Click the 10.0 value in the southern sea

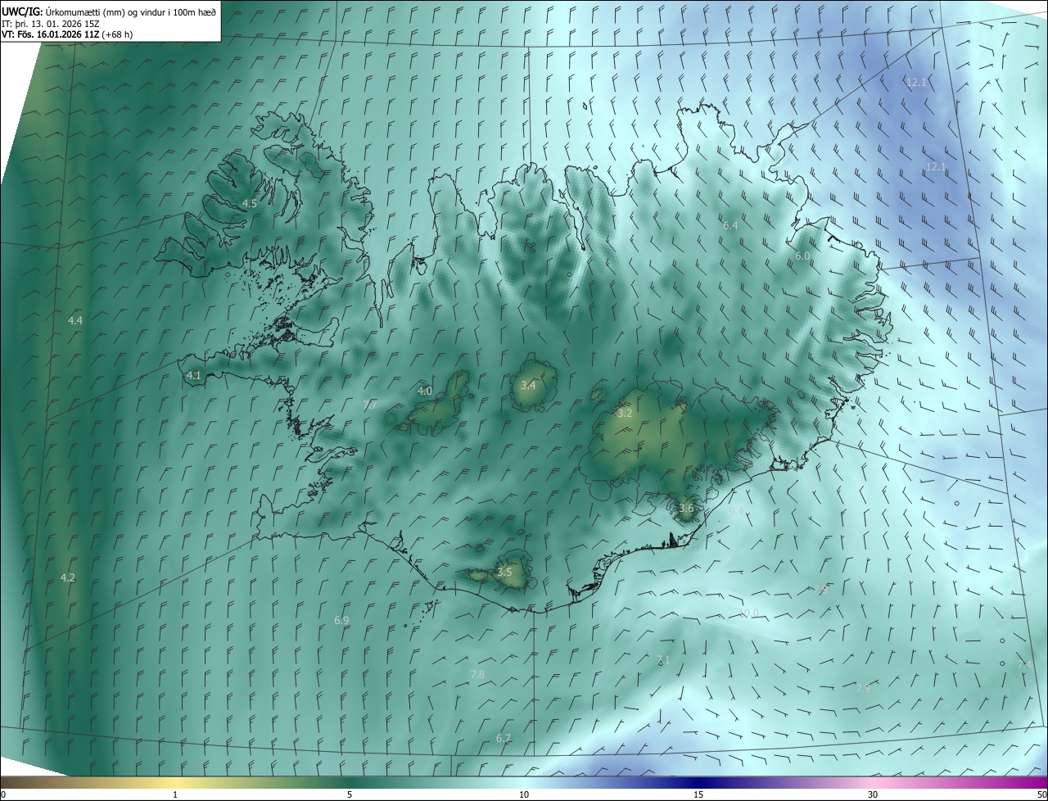coord(748,613)
